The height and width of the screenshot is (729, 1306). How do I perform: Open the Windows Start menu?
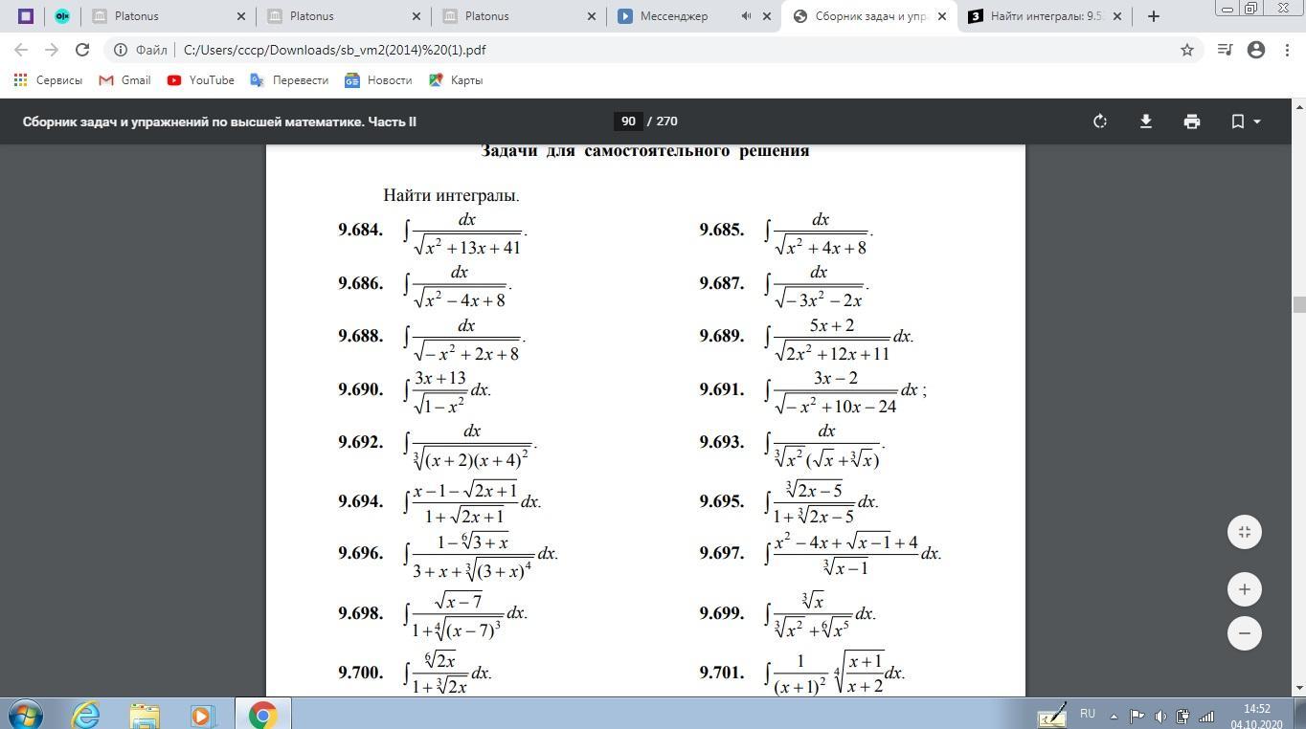25,715
